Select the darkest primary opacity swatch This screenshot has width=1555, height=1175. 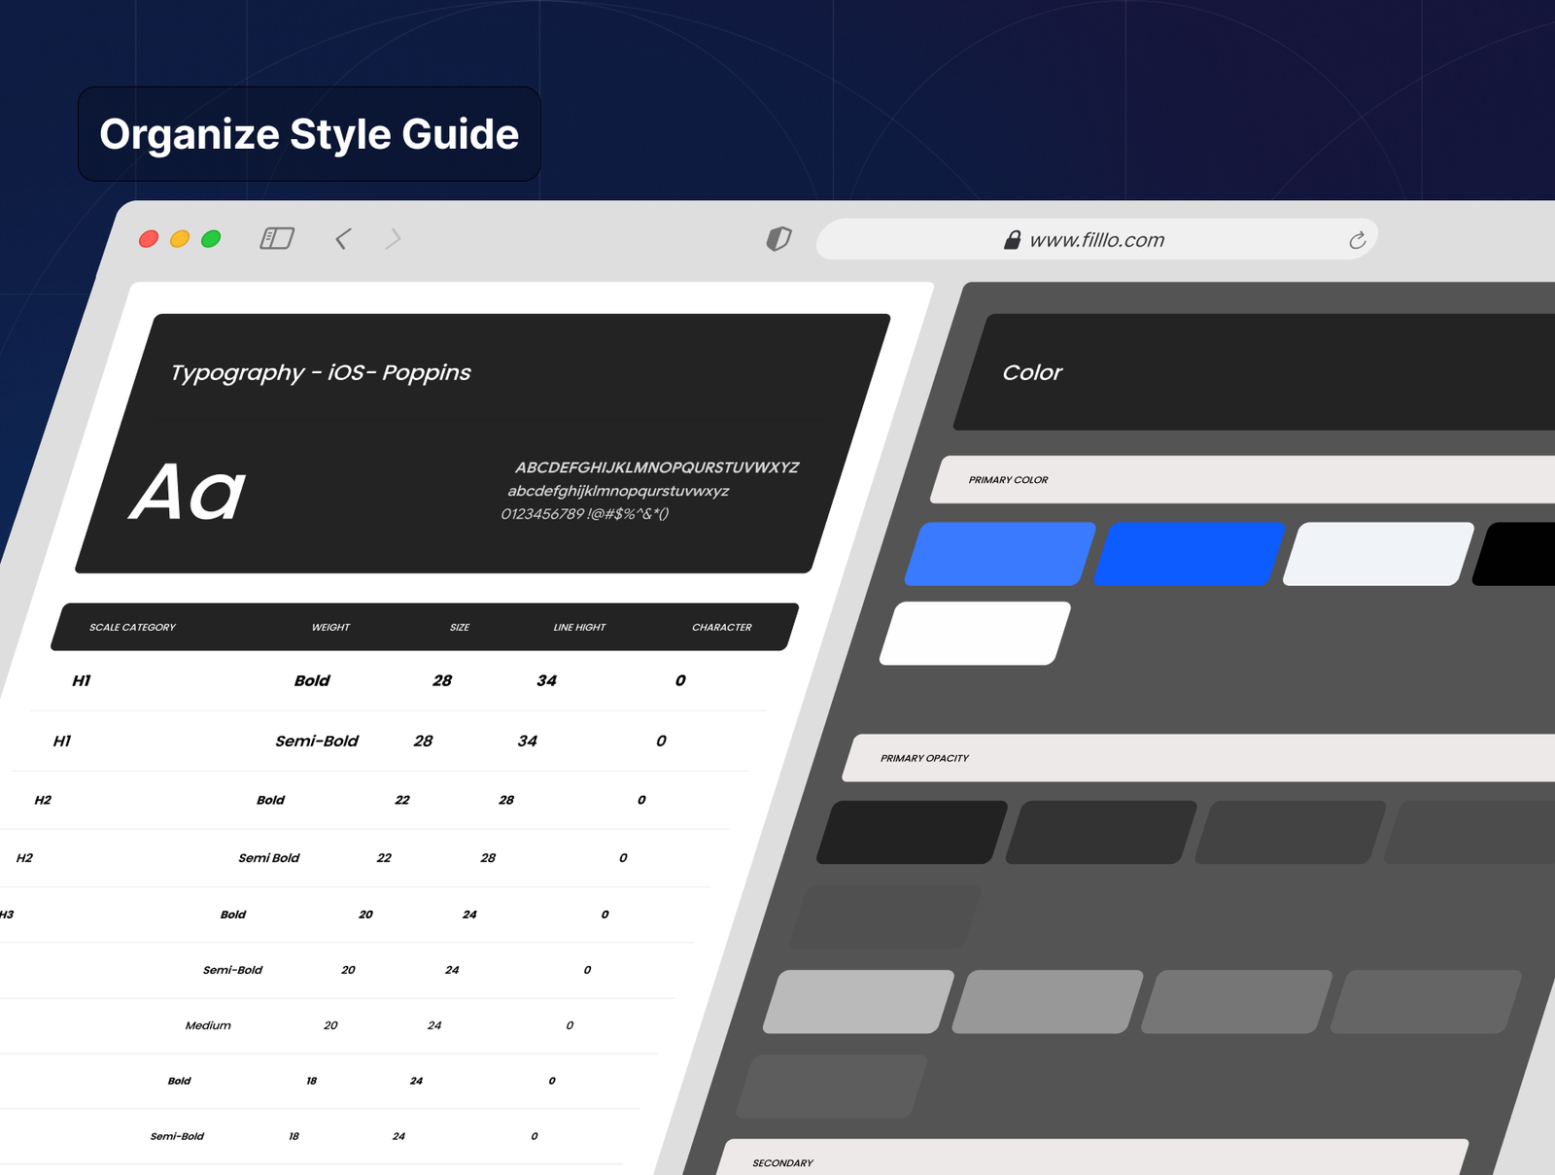coord(912,833)
